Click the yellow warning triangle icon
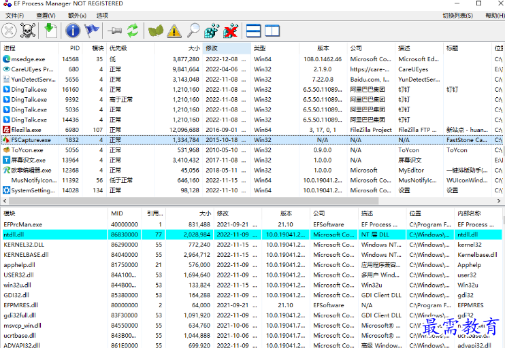Image resolution: width=505 pixels, height=348 pixels. (x=174, y=31)
